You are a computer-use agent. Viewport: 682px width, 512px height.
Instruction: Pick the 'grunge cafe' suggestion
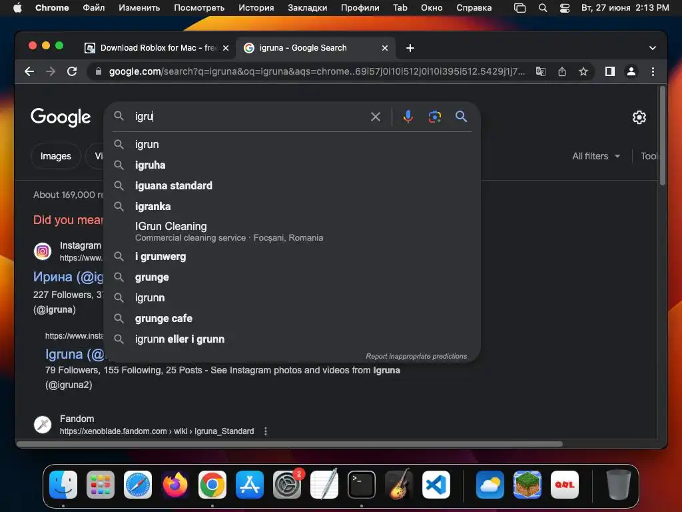click(292, 318)
